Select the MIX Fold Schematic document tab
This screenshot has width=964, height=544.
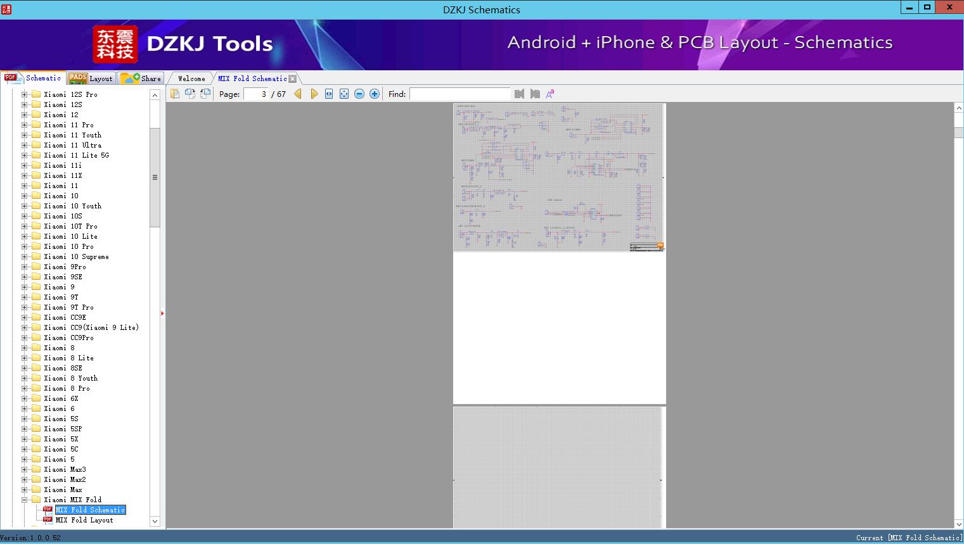(x=252, y=79)
